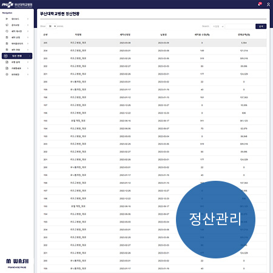Screen dimensions: 273x273
Task: Click the search text input field
Action: coord(240,27)
